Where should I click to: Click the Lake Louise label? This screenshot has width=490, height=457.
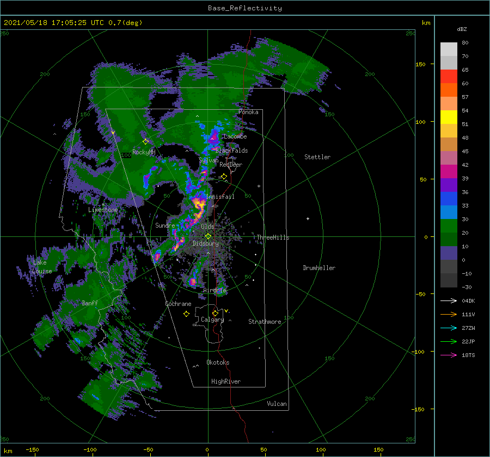coord(42,267)
